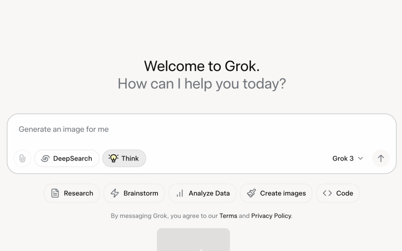Open the Terms link
Viewport: 402px width, 251px height.
coord(228,216)
